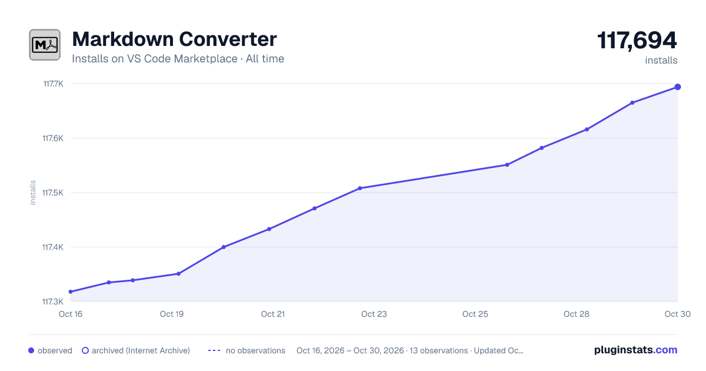This screenshot has width=706, height=371.
Task: Click the 117.3K y-axis label
Action: click(x=53, y=302)
